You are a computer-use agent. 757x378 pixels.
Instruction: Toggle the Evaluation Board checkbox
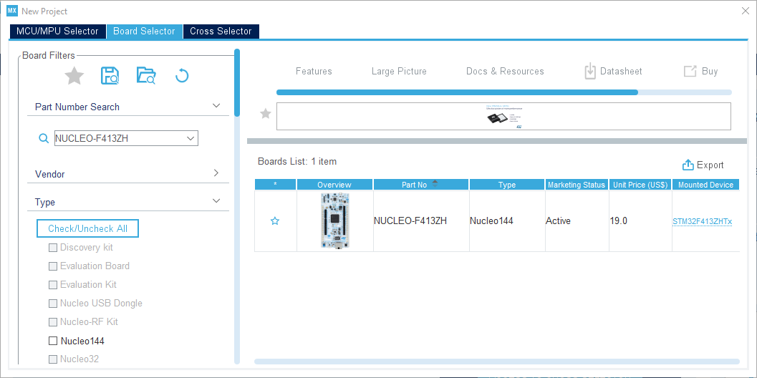coord(53,266)
